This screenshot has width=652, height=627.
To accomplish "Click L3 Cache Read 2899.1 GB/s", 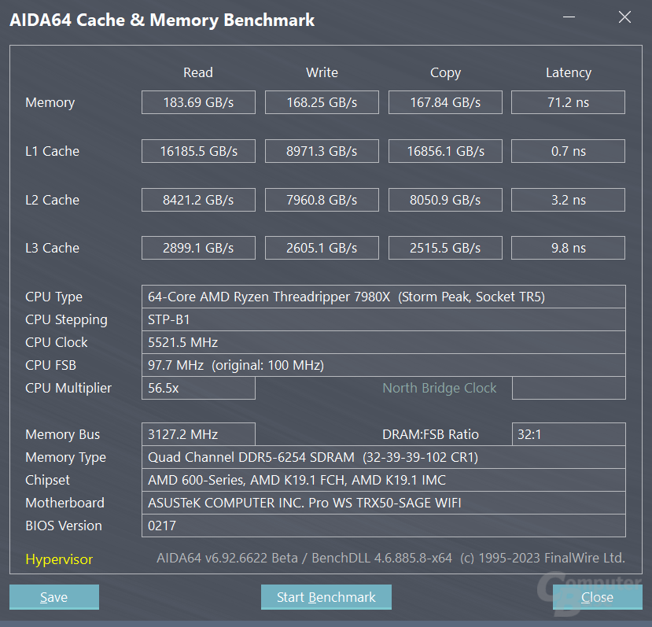I will (198, 248).
